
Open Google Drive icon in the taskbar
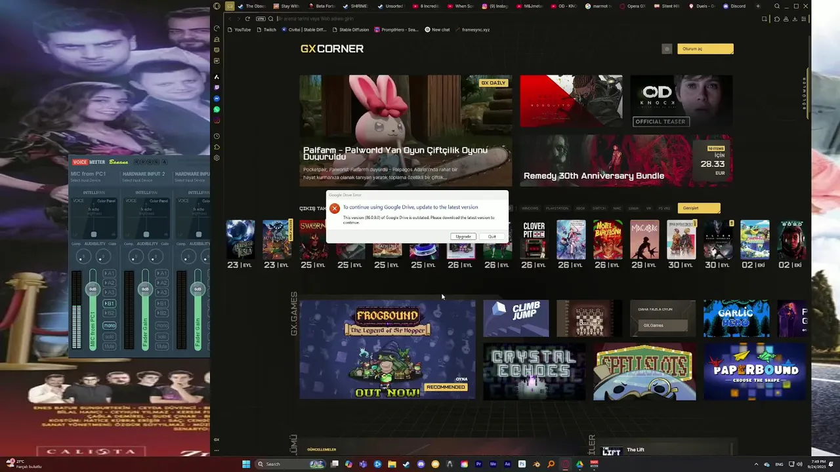pos(579,464)
